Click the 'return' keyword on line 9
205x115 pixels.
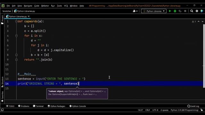[x=29, y=60]
